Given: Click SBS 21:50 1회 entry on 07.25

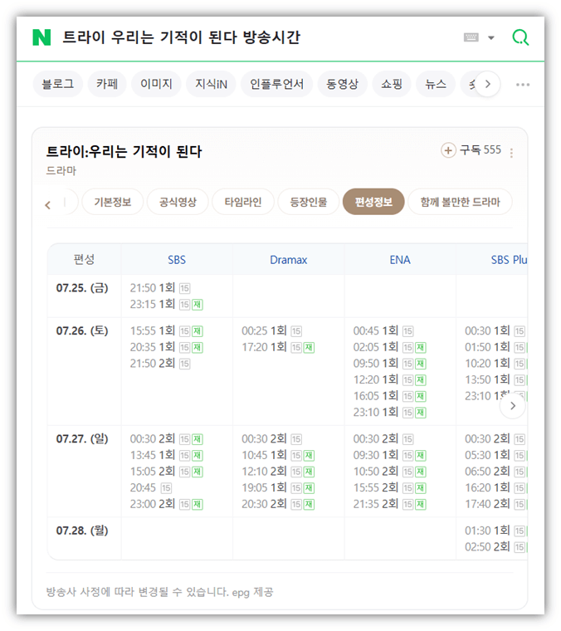Looking at the screenshot, I should click(x=160, y=288).
